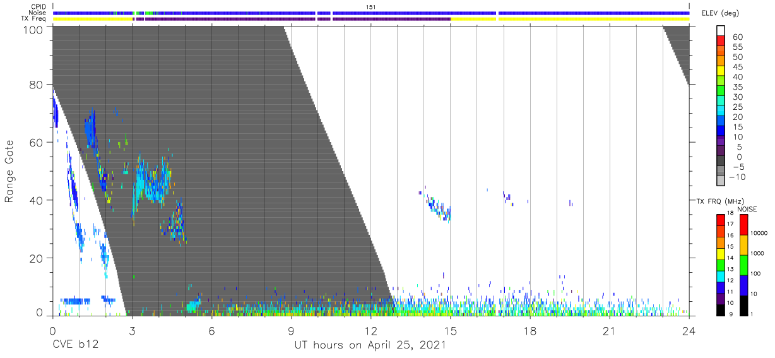Click the 45 tick on the ELEV colorbar
The height and width of the screenshot is (358, 775).
[x=737, y=66]
